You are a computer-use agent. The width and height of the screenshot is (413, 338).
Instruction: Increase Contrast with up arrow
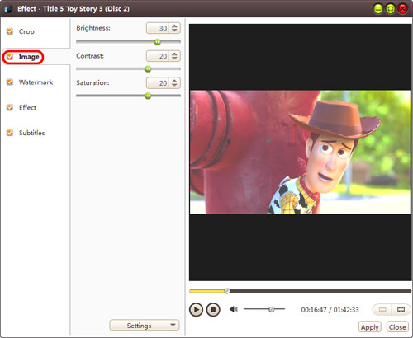tap(174, 54)
